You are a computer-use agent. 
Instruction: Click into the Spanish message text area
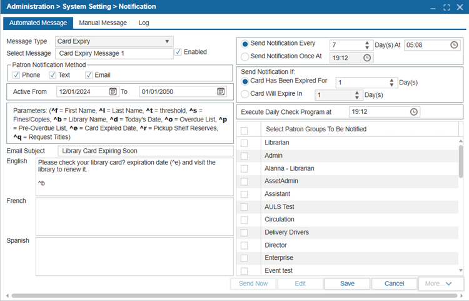pyautogui.click(x=134, y=257)
